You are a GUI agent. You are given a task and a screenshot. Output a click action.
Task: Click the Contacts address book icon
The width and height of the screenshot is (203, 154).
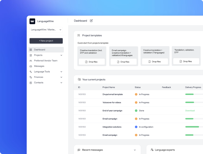click(x=31, y=83)
